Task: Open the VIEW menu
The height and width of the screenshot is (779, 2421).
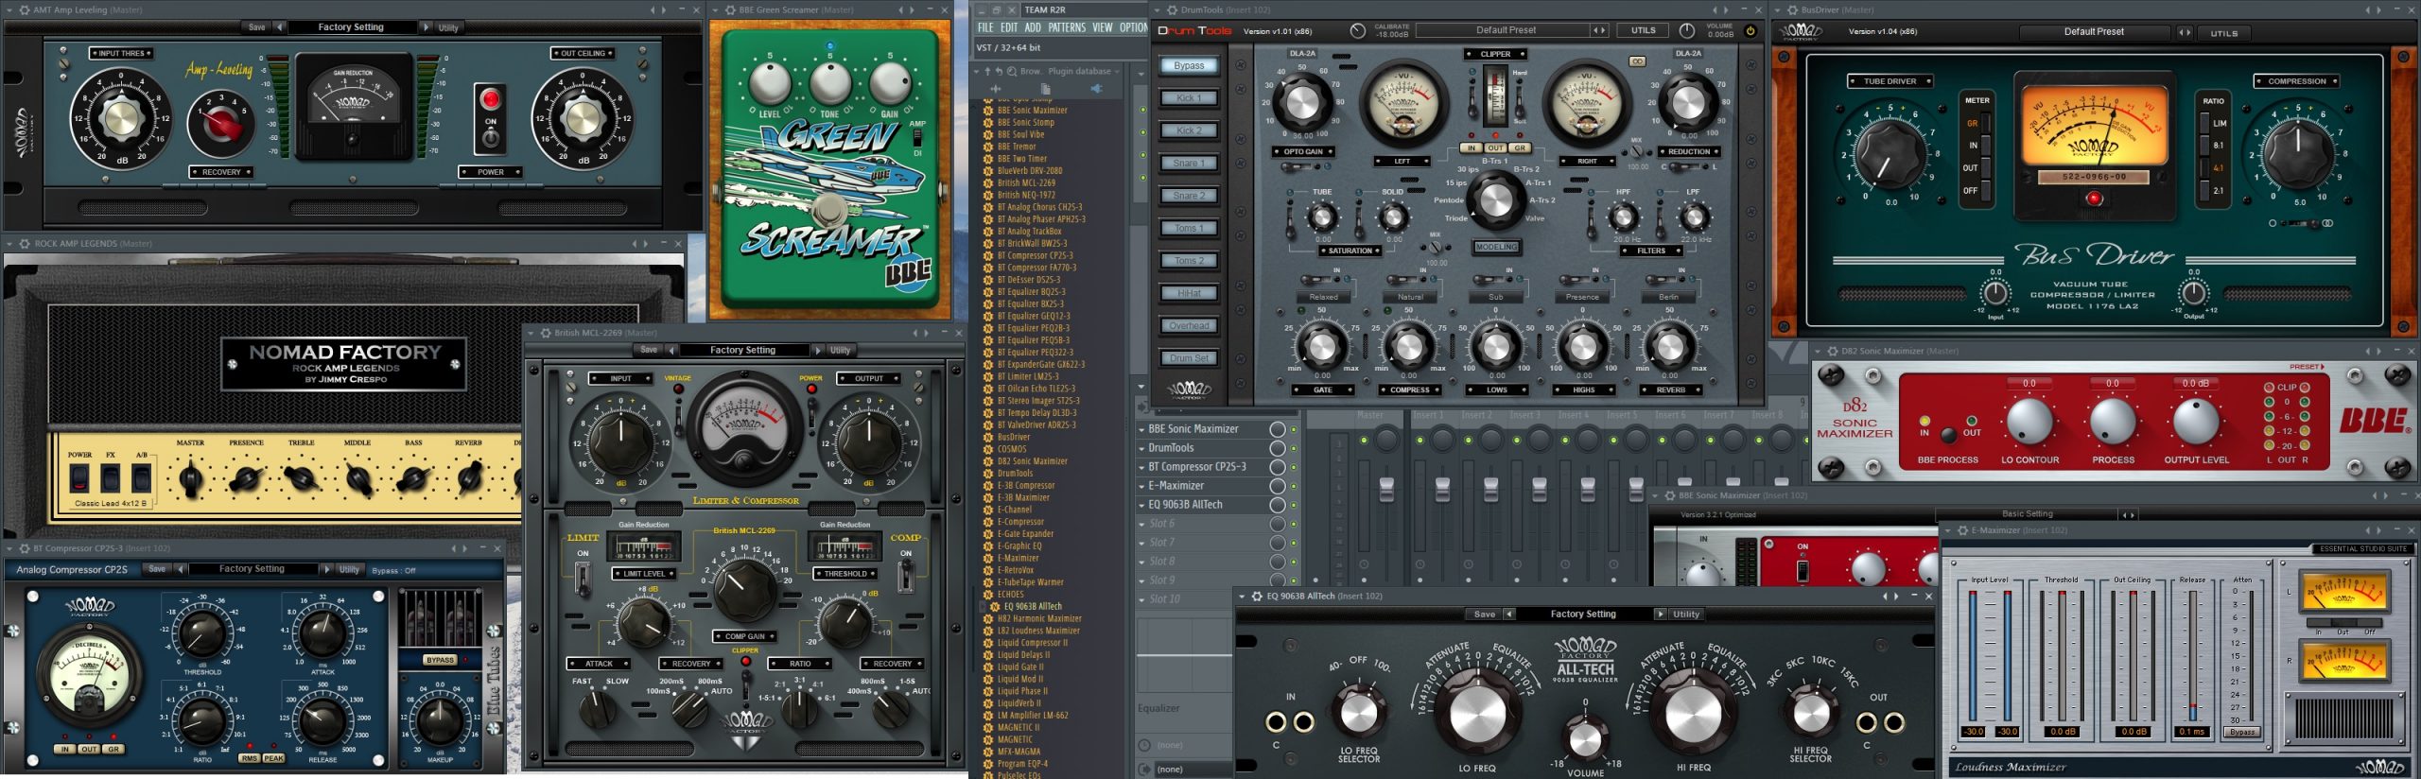Action: 1103,28
